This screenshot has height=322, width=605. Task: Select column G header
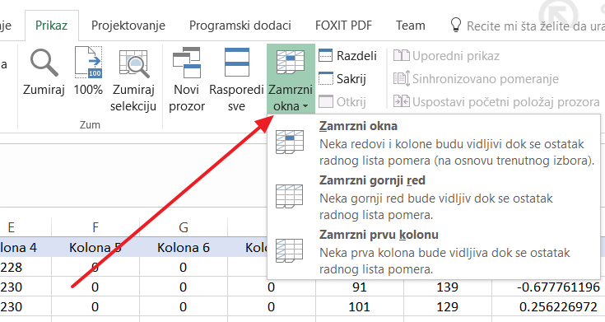[184, 227]
